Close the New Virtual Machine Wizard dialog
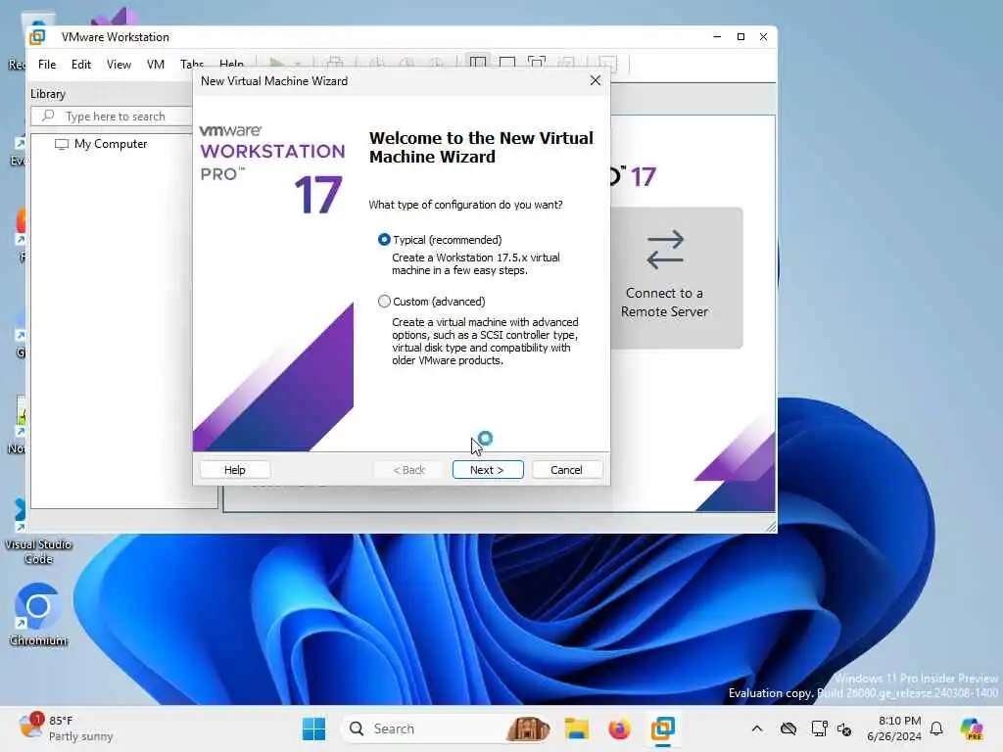The image size is (1003, 752). [x=595, y=80]
